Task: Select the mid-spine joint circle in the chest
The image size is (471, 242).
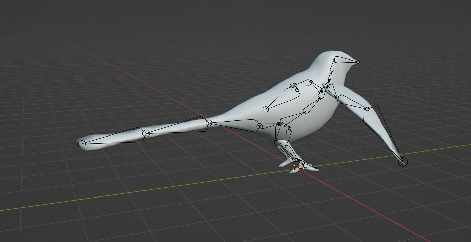Action: click(x=304, y=112)
